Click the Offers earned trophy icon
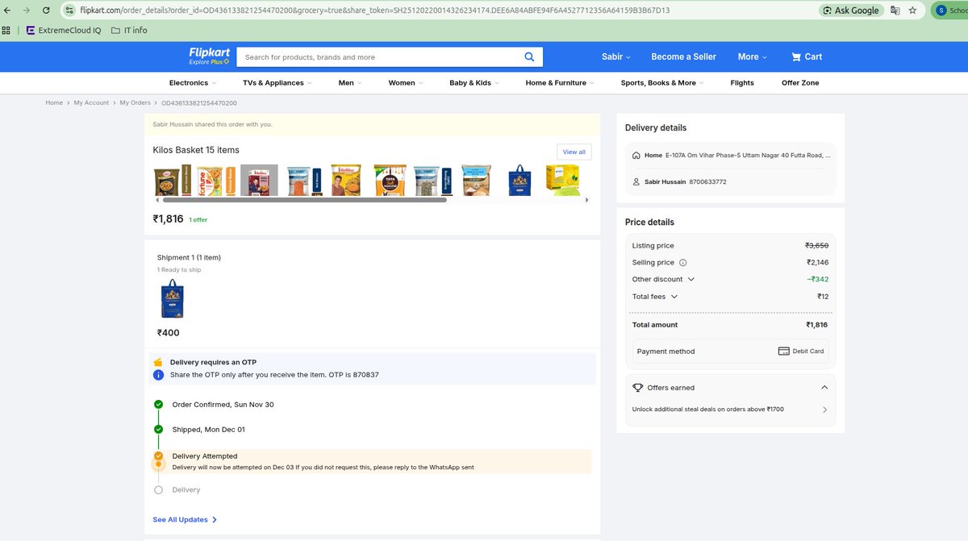 click(637, 388)
